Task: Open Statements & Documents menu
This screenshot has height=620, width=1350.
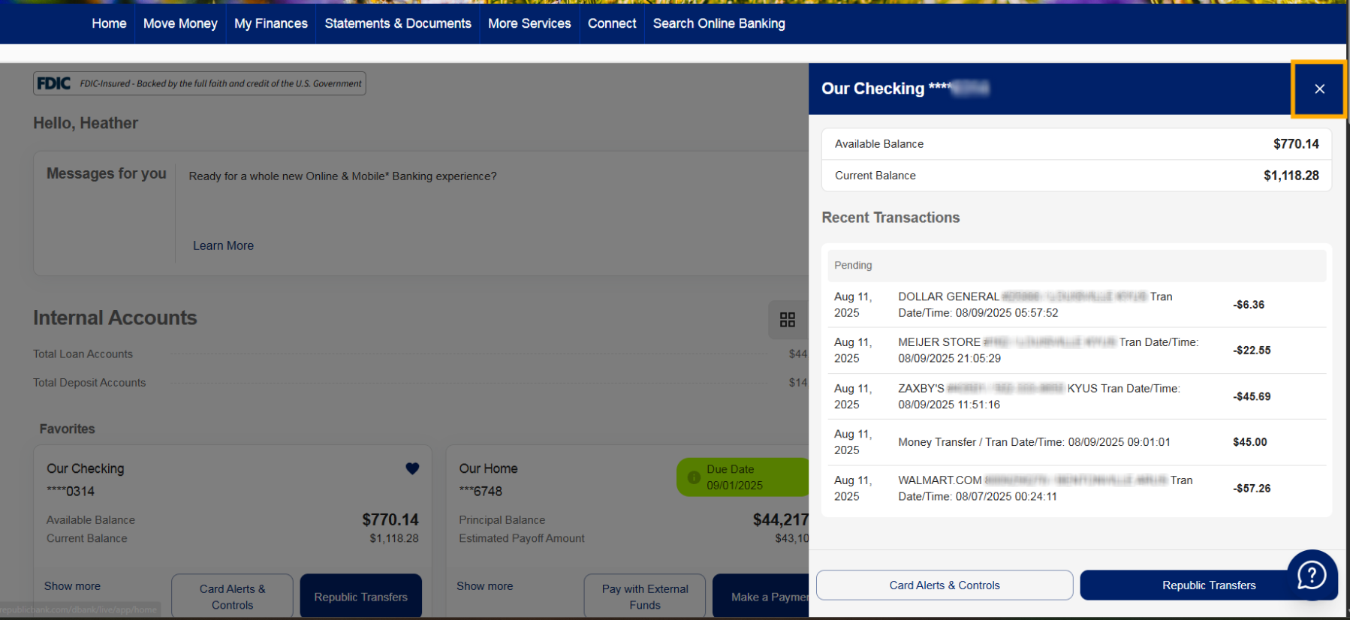Action: click(x=398, y=23)
